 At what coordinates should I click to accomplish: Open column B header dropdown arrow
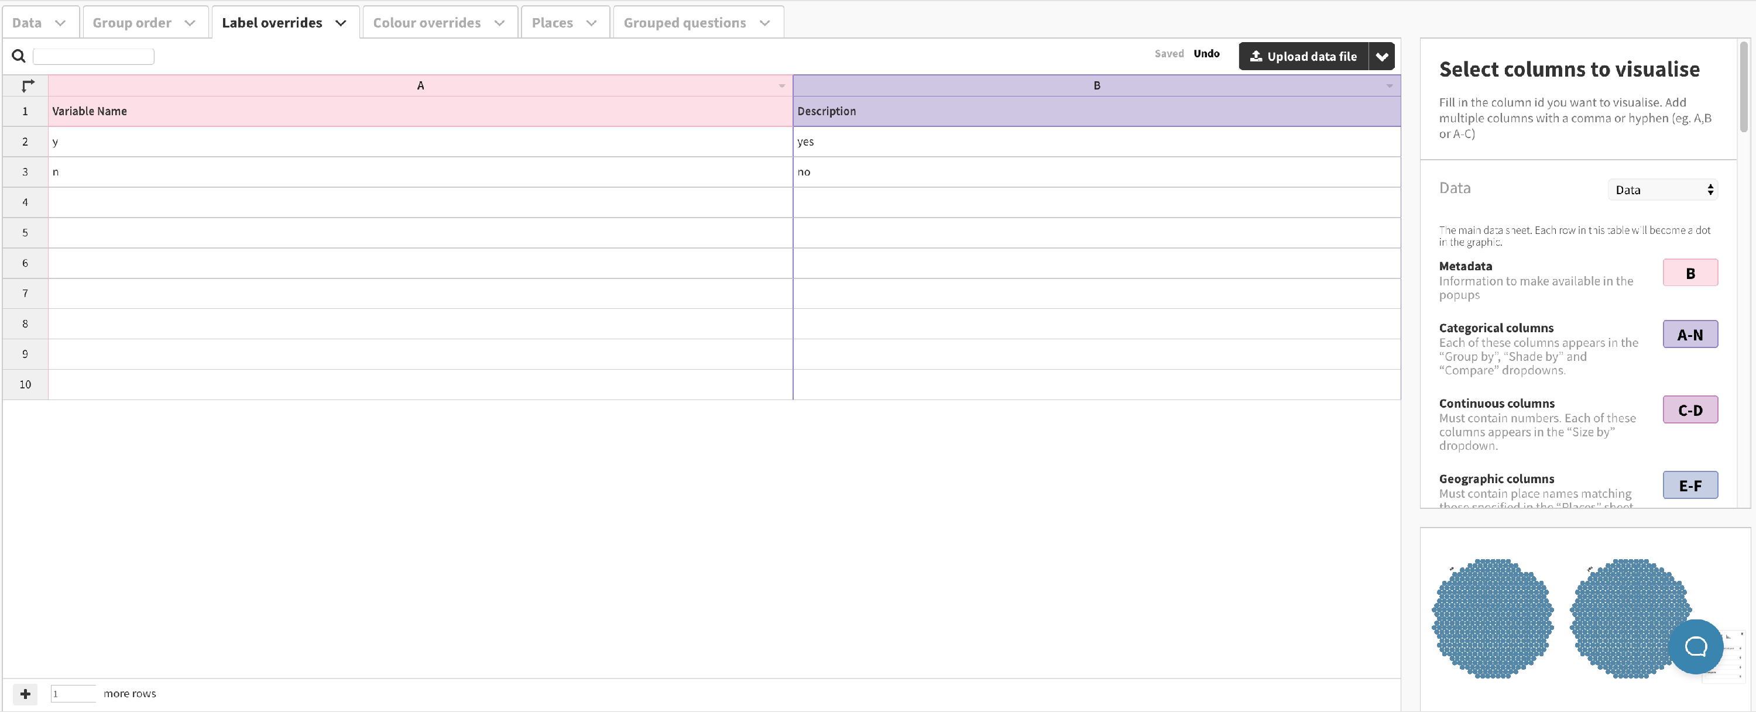pyautogui.click(x=1388, y=86)
